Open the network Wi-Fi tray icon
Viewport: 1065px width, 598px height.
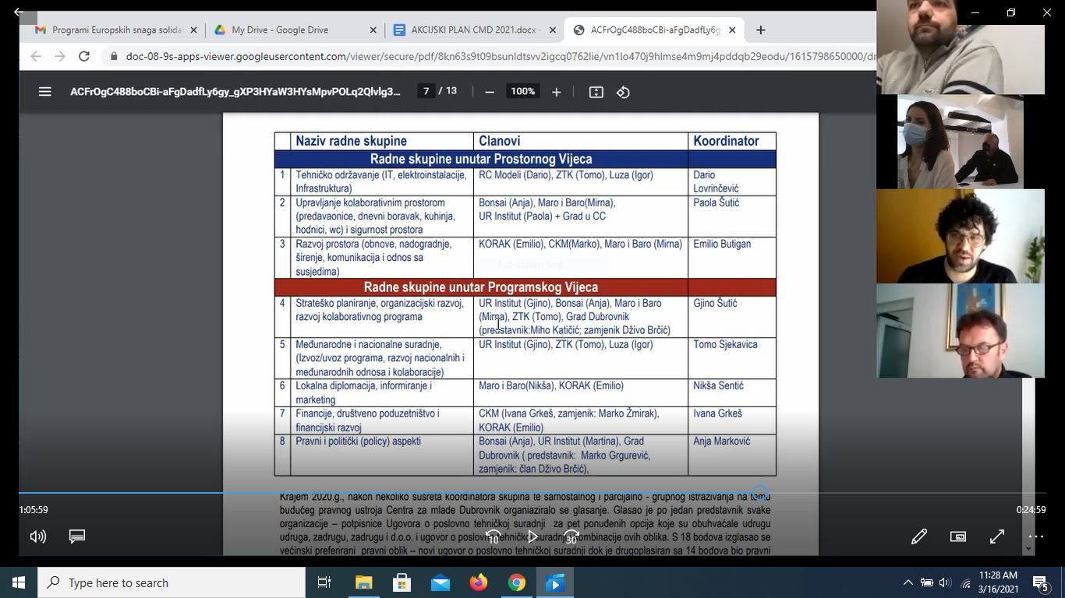966,582
